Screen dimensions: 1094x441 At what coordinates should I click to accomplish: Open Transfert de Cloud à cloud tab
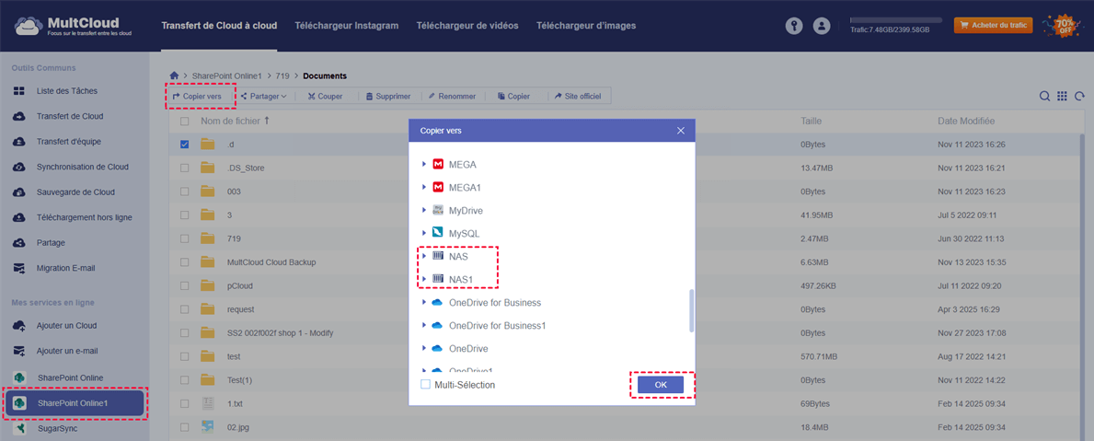click(219, 26)
